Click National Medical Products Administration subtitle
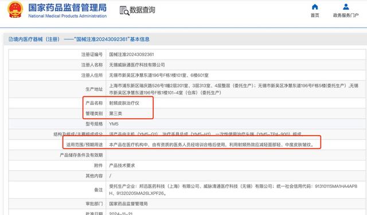The image size is (367, 215). click(68, 16)
